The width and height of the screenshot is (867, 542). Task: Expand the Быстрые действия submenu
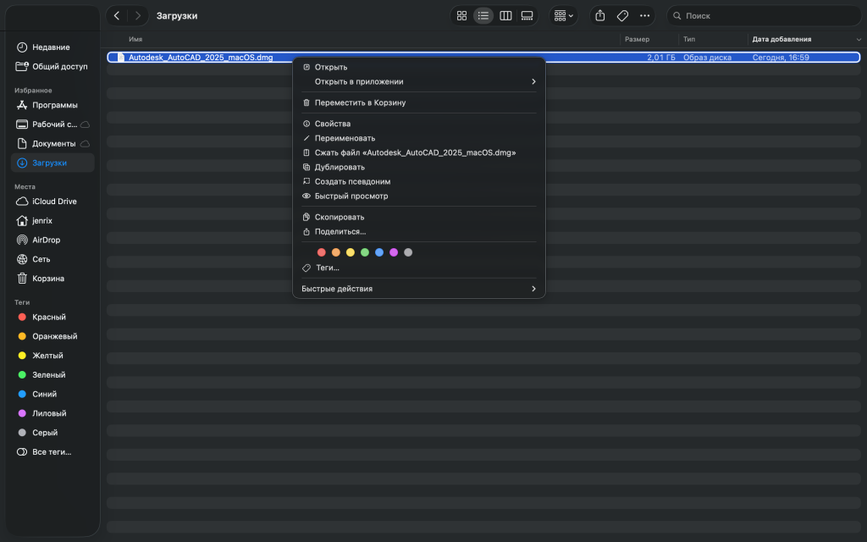[418, 289]
